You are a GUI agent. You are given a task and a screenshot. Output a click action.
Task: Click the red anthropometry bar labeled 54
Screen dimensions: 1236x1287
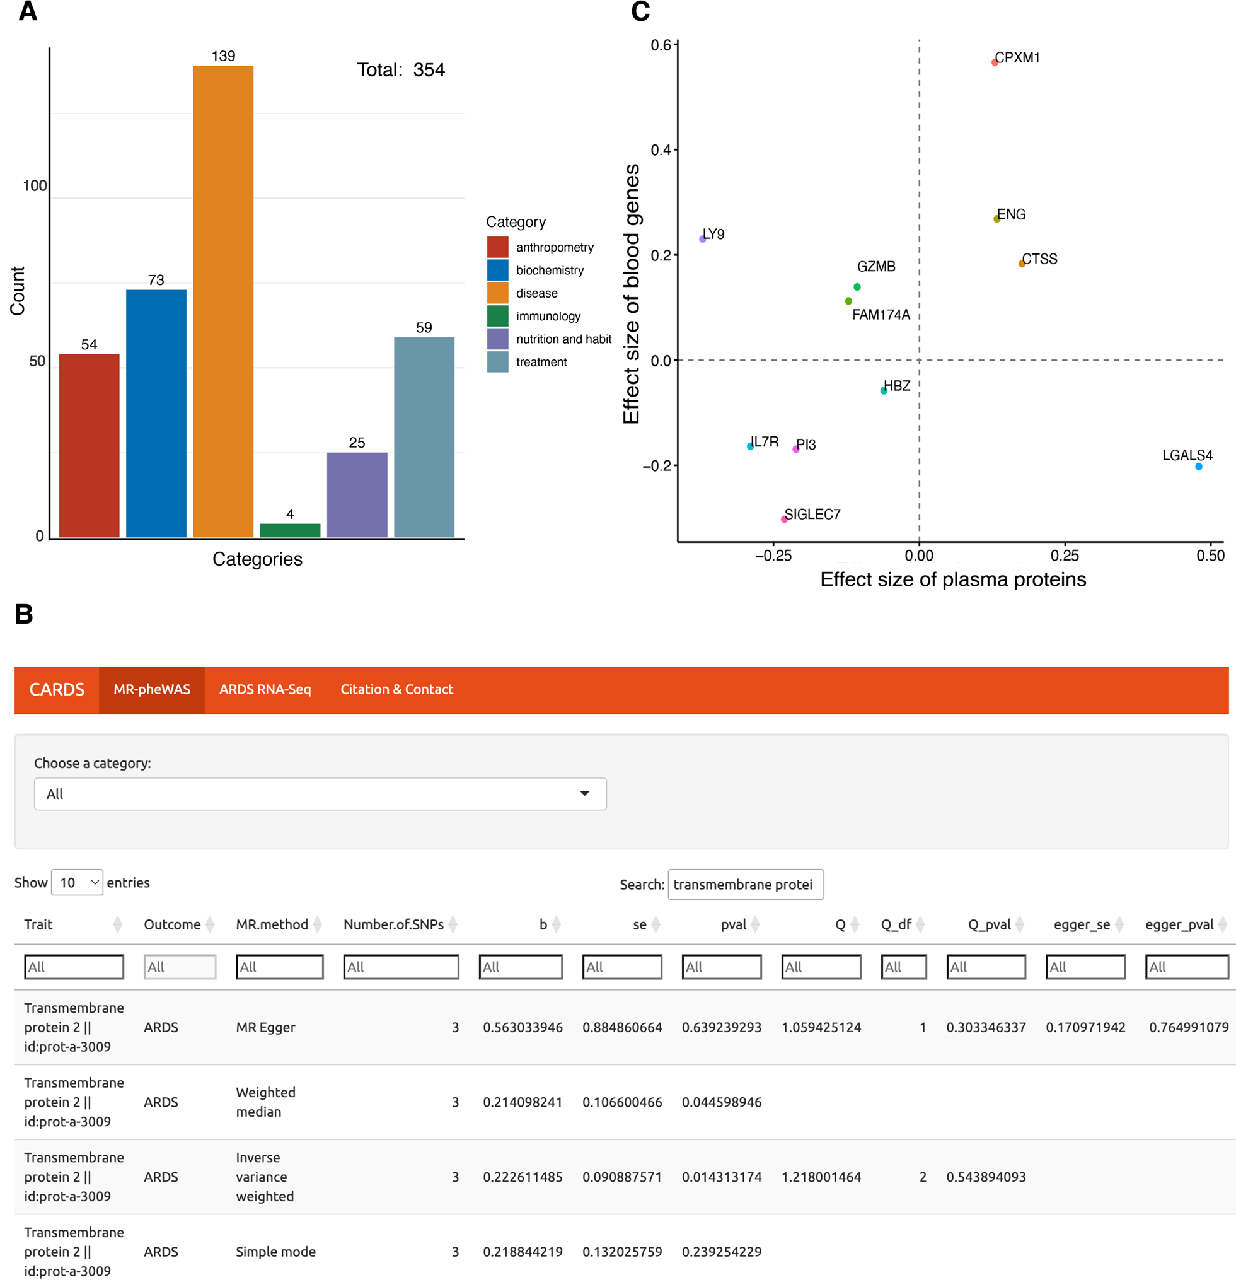pyautogui.click(x=90, y=446)
